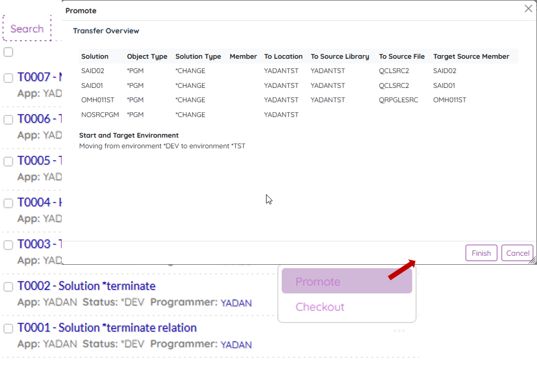
Task: Close the Promote dialog with the X
Action: [x=528, y=9]
